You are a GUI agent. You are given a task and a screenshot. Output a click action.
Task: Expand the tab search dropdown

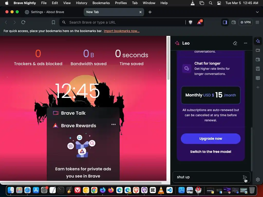pos(257,12)
